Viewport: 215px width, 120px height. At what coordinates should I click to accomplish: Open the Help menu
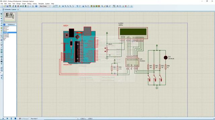52,4
